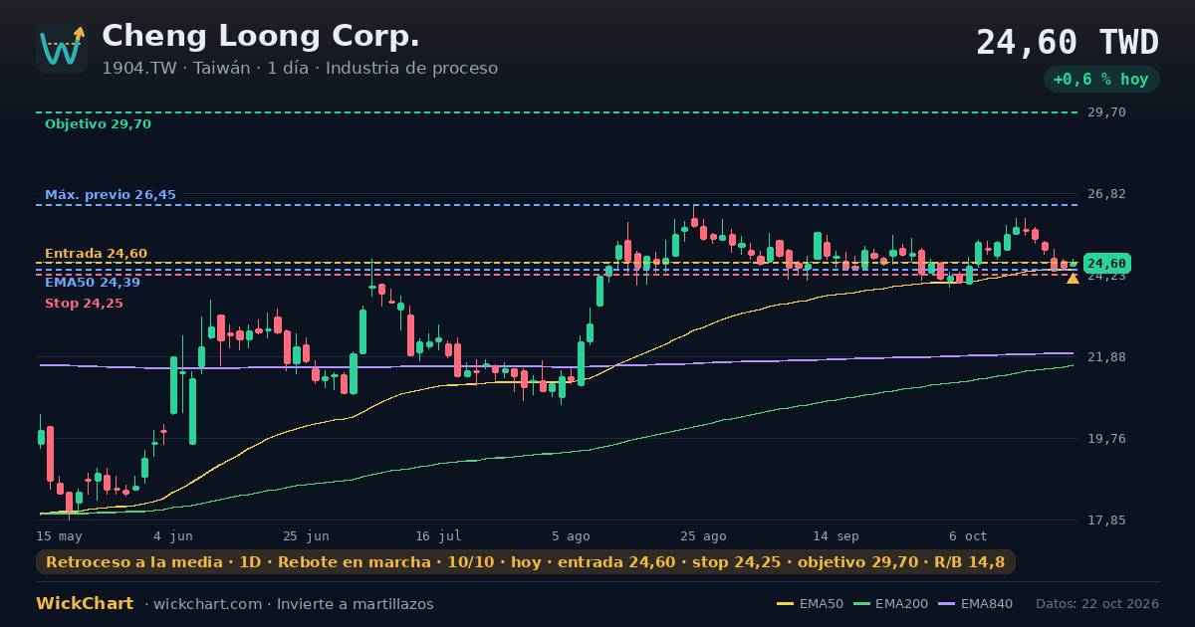1195x627 pixels.
Task: Click the EMA50 yellow legend swatch
Action: tap(785, 604)
